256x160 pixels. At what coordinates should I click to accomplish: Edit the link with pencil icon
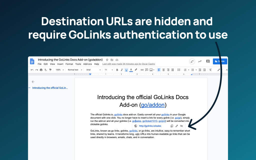(177, 126)
